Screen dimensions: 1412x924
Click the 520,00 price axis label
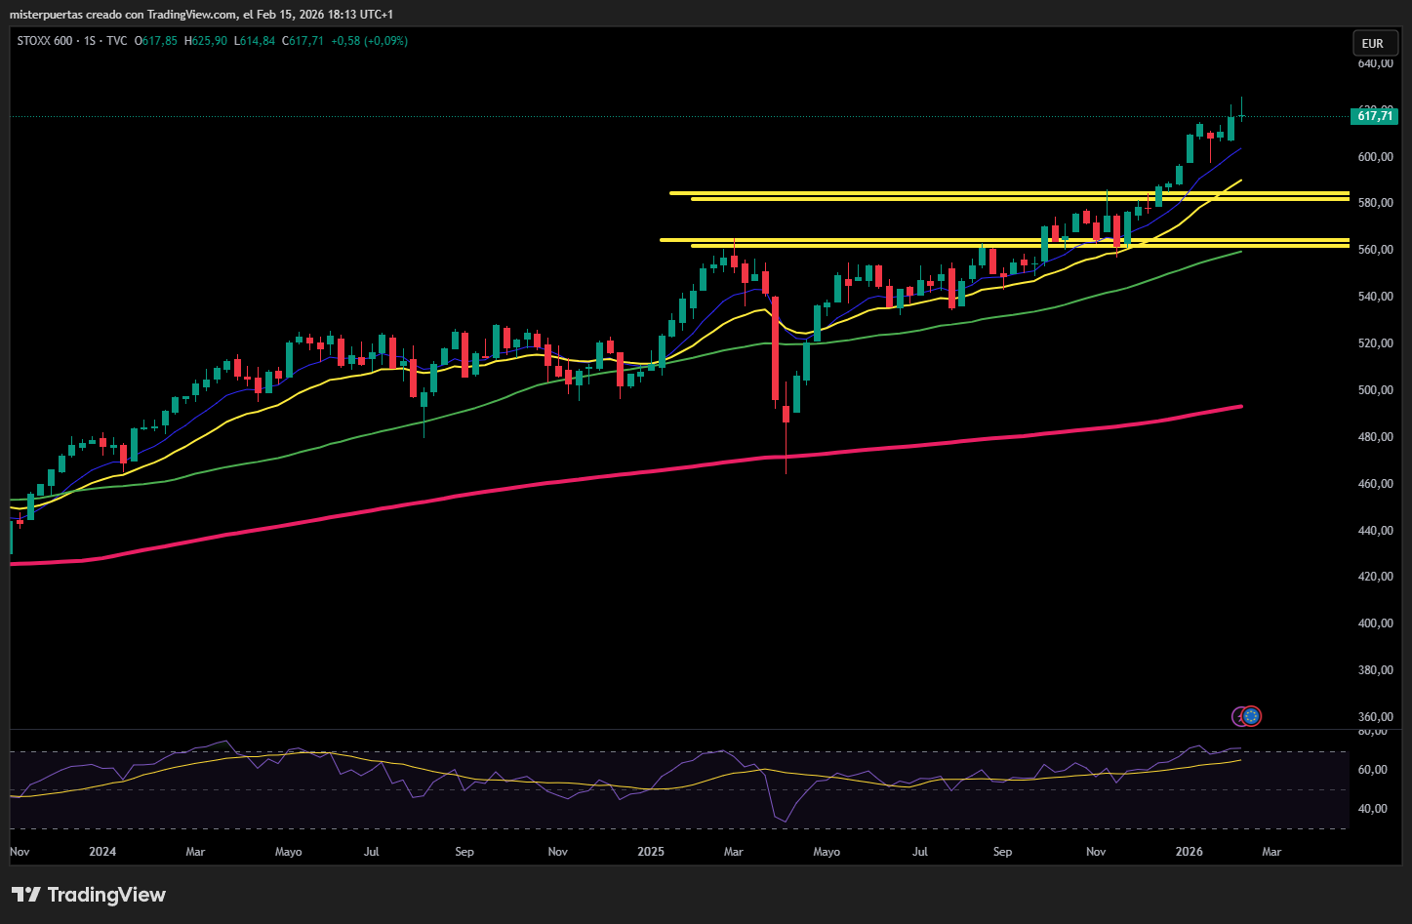pyautogui.click(x=1375, y=343)
